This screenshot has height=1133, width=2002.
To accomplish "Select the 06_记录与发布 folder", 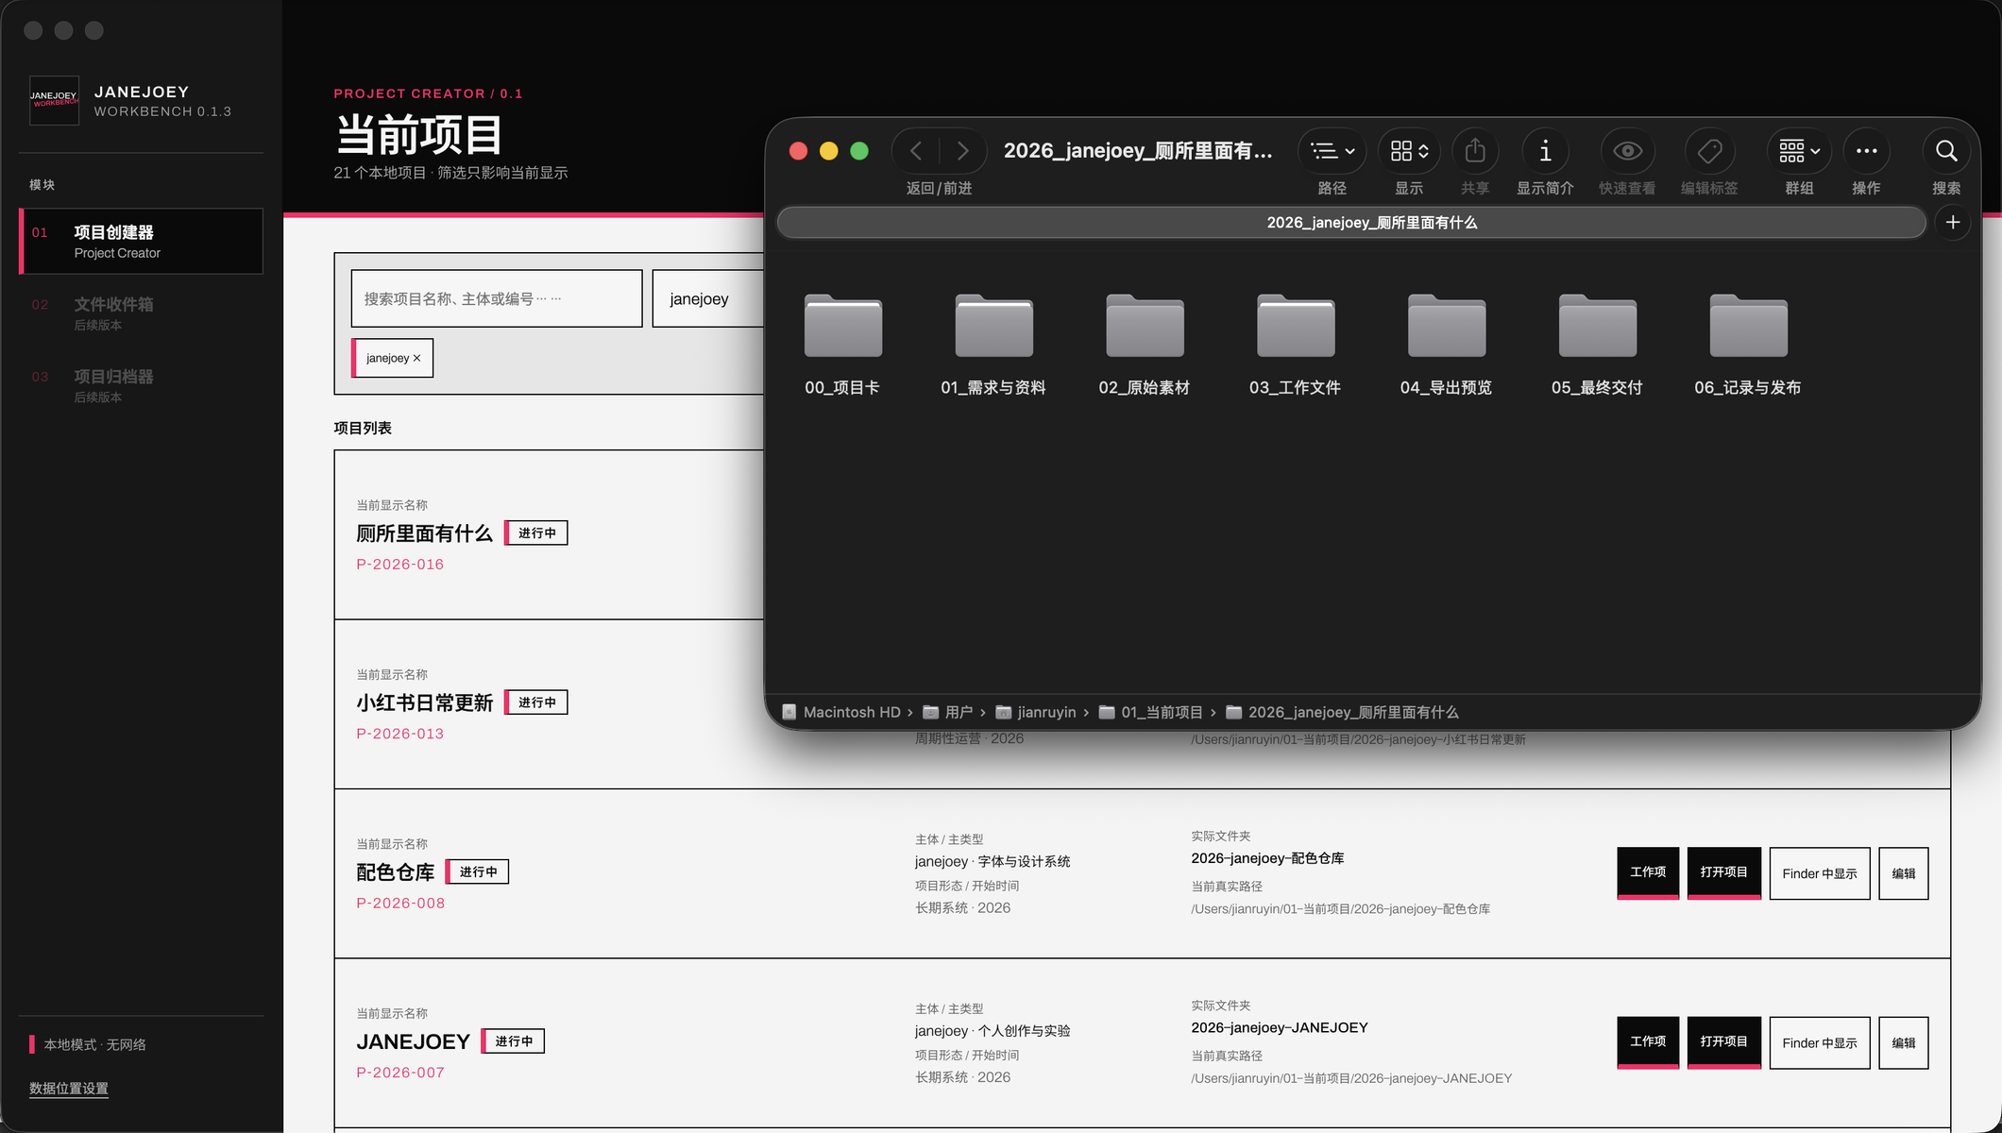I will (1748, 345).
